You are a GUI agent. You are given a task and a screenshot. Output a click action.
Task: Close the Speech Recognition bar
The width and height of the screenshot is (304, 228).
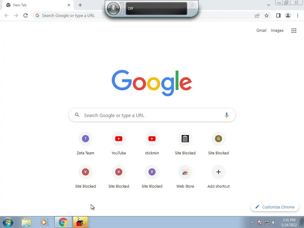(x=192, y=5)
